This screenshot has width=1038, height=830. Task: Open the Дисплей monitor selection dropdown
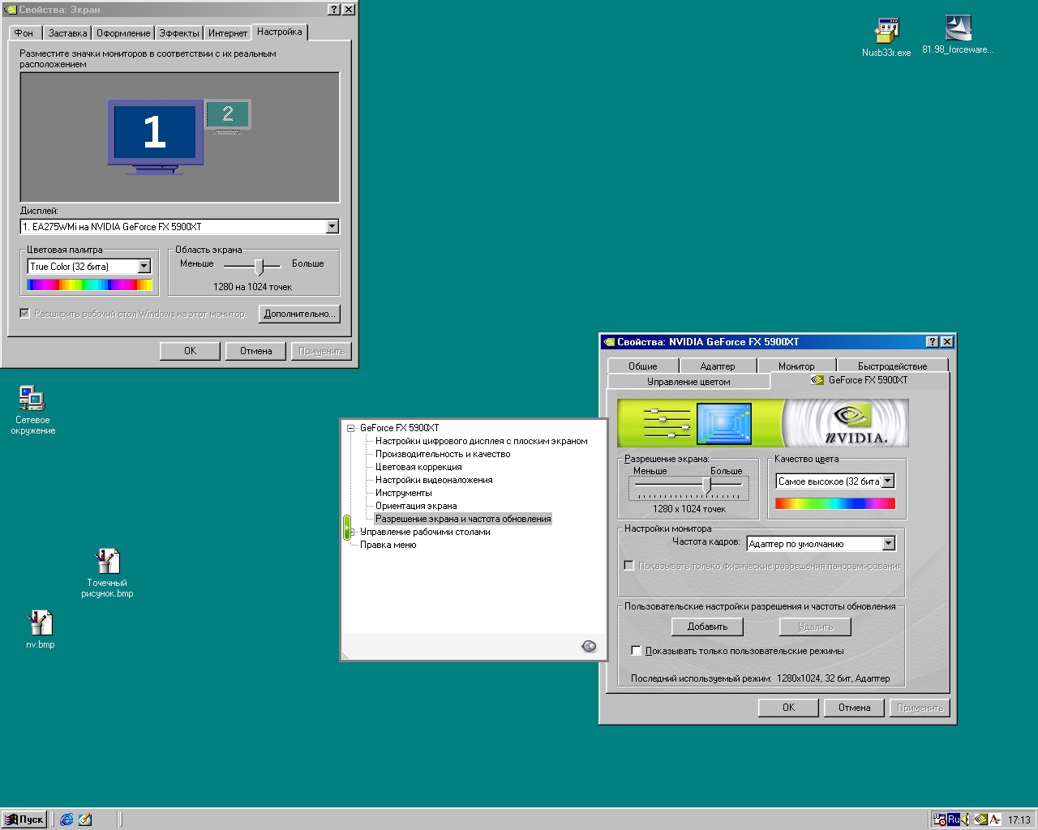click(332, 227)
